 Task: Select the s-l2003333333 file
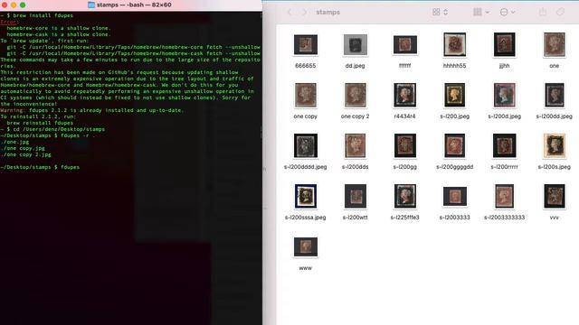coord(505,196)
